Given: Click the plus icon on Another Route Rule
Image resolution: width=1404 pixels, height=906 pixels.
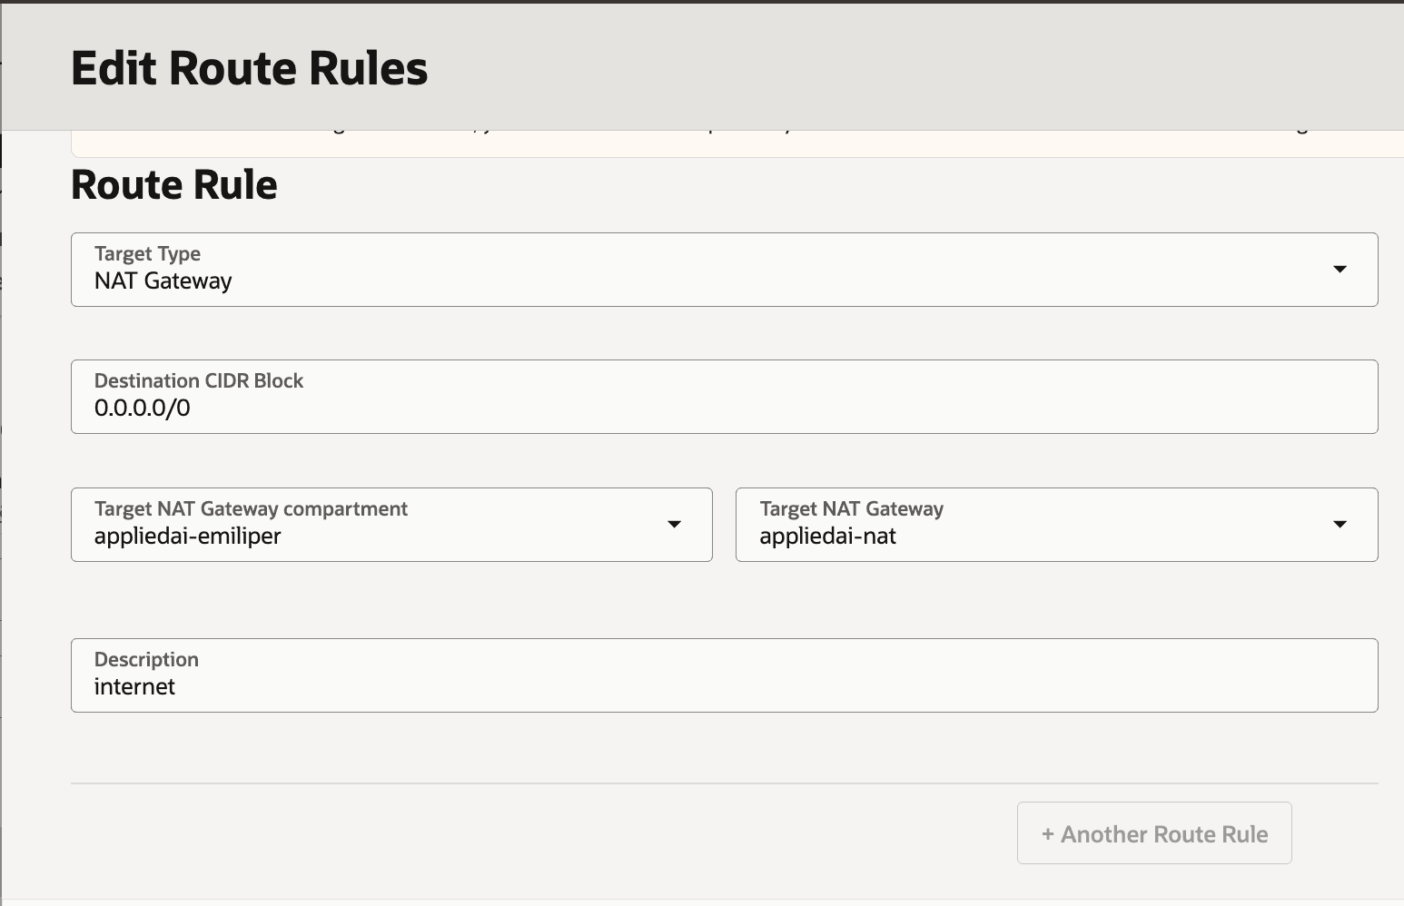Looking at the screenshot, I should pos(1049,833).
